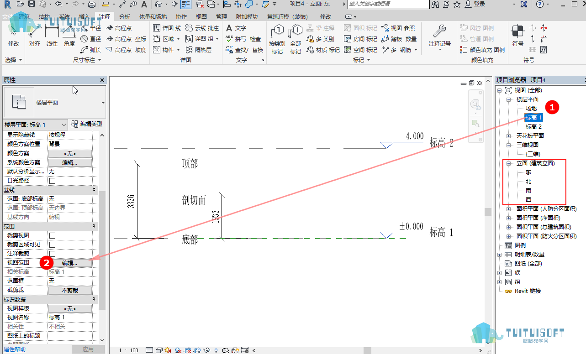This screenshot has height=354, width=586.
Task: Choose the 房间 标记 room tag tool
Action: pos(360,39)
